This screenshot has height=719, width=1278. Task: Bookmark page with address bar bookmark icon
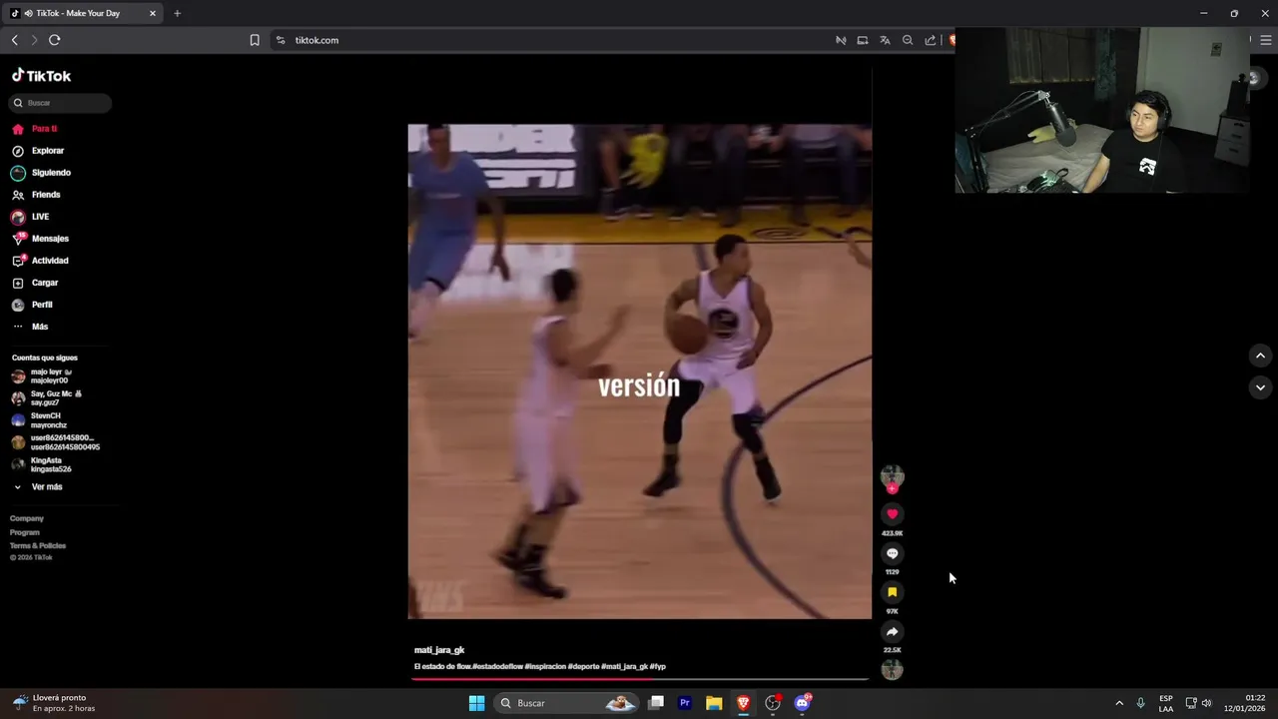pos(255,40)
